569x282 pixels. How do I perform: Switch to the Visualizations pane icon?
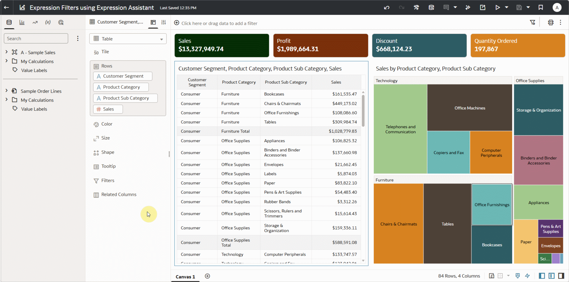[22, 22]
